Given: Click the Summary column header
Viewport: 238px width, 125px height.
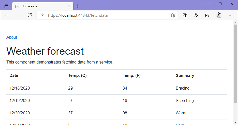Looking at the screenshot, I should 185,75.
